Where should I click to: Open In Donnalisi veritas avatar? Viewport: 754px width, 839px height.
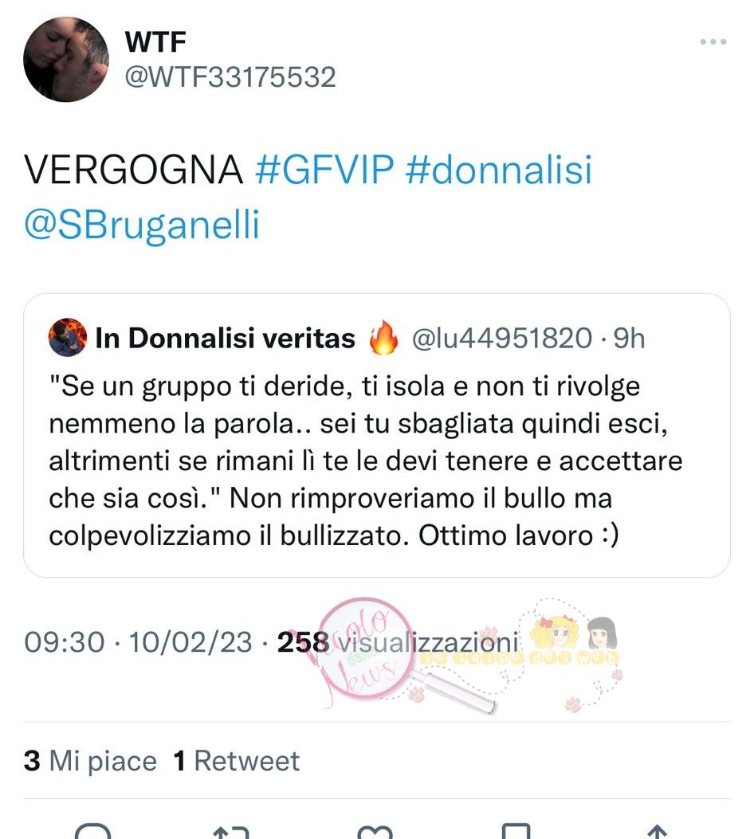pyautogui.click(x=68, y=338)
